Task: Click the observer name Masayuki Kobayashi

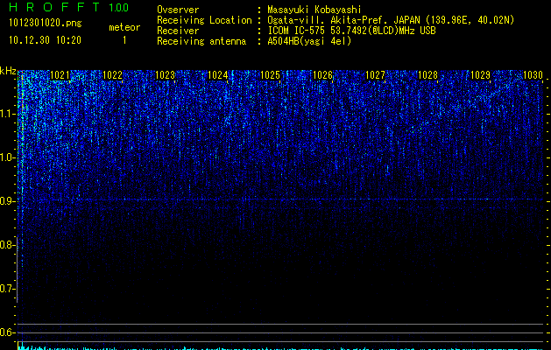Action: (x=314, y=10)
